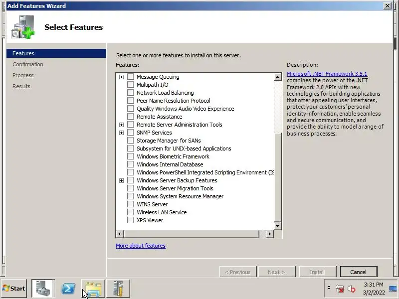Click the horizontal scrollbar thumb under features list

[x=191, y=234]
